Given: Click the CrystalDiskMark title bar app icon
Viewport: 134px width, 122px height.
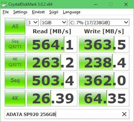Looking at the screenshot, I should pyautogui.click(x=4, y=4).
